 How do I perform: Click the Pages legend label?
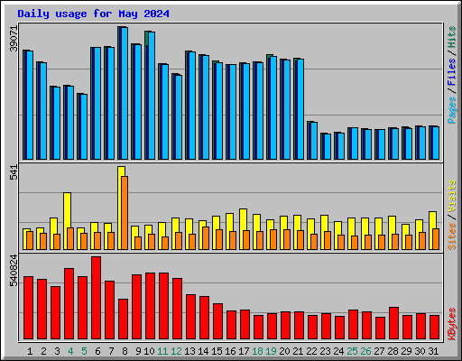[x=451, y=110]
